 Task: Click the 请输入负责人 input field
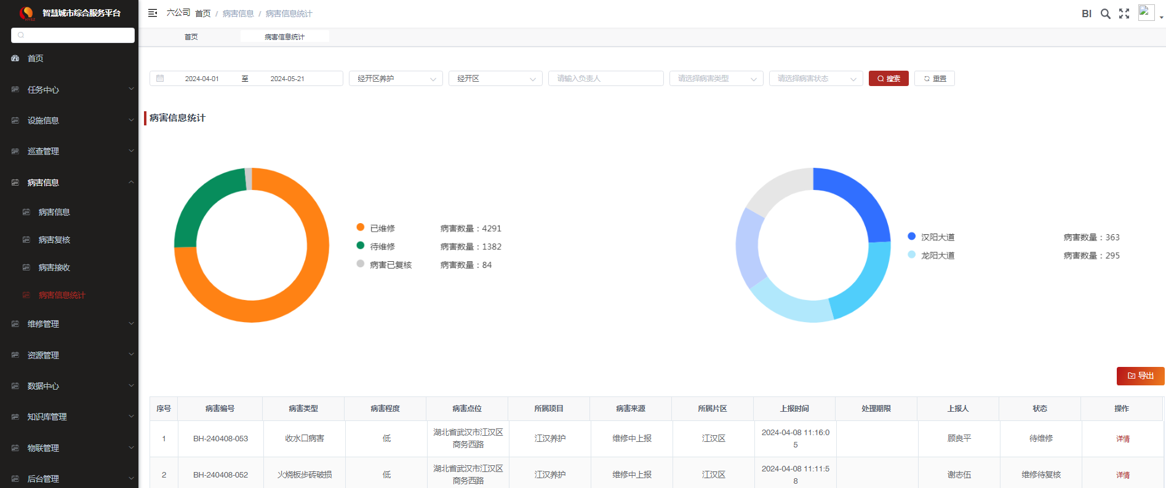tap(605, 79)
